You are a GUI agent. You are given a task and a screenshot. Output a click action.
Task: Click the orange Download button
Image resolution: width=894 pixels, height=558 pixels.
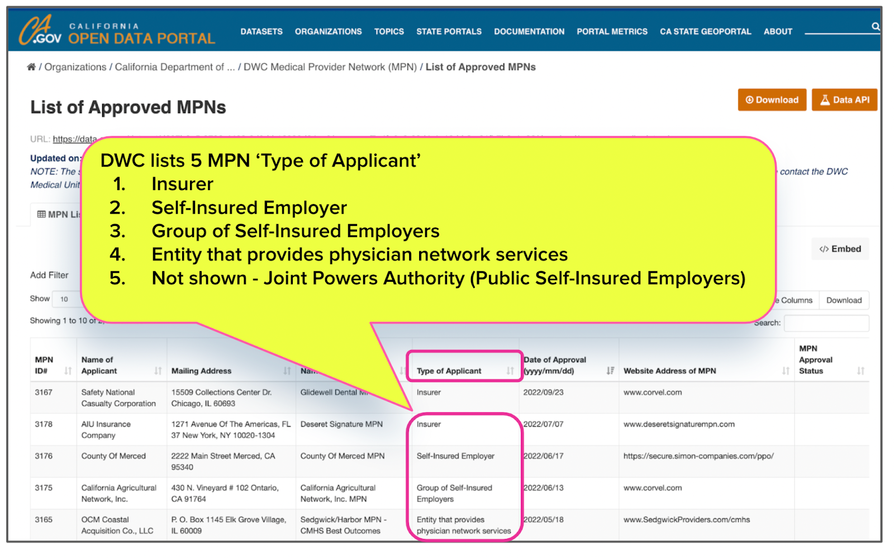(772, 100)
